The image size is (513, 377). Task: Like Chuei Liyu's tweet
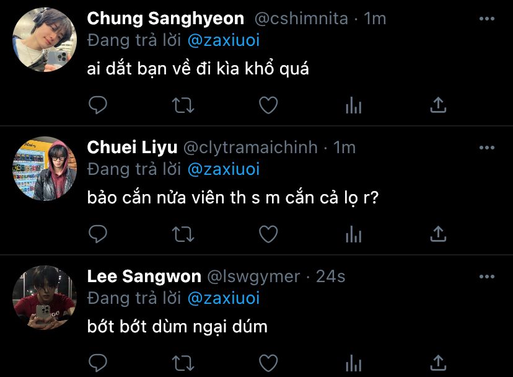click(268, 234)
